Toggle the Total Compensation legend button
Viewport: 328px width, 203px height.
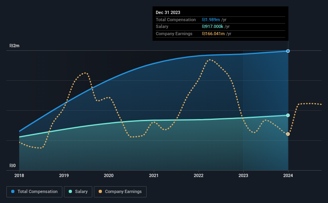[34, 192]
